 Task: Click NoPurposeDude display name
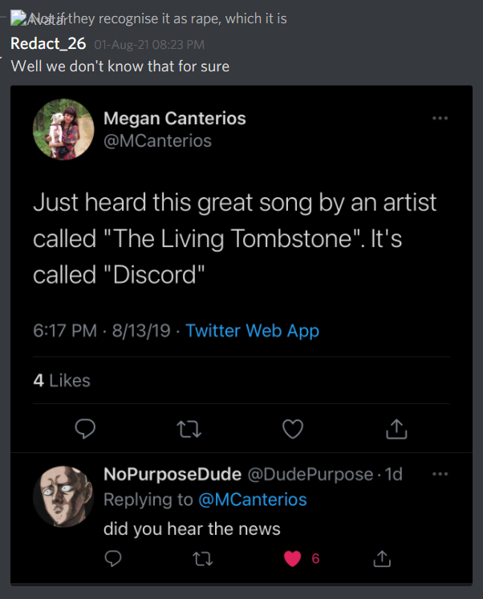tap(172, 474)
